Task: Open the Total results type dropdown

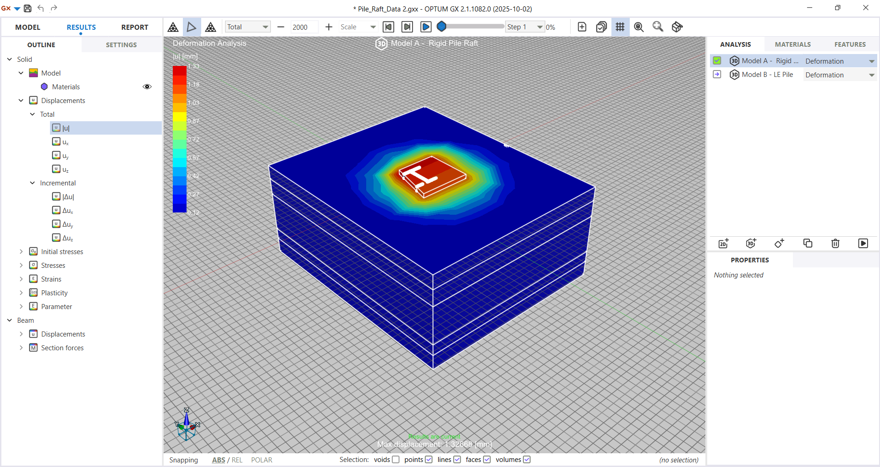Action: 247,27
